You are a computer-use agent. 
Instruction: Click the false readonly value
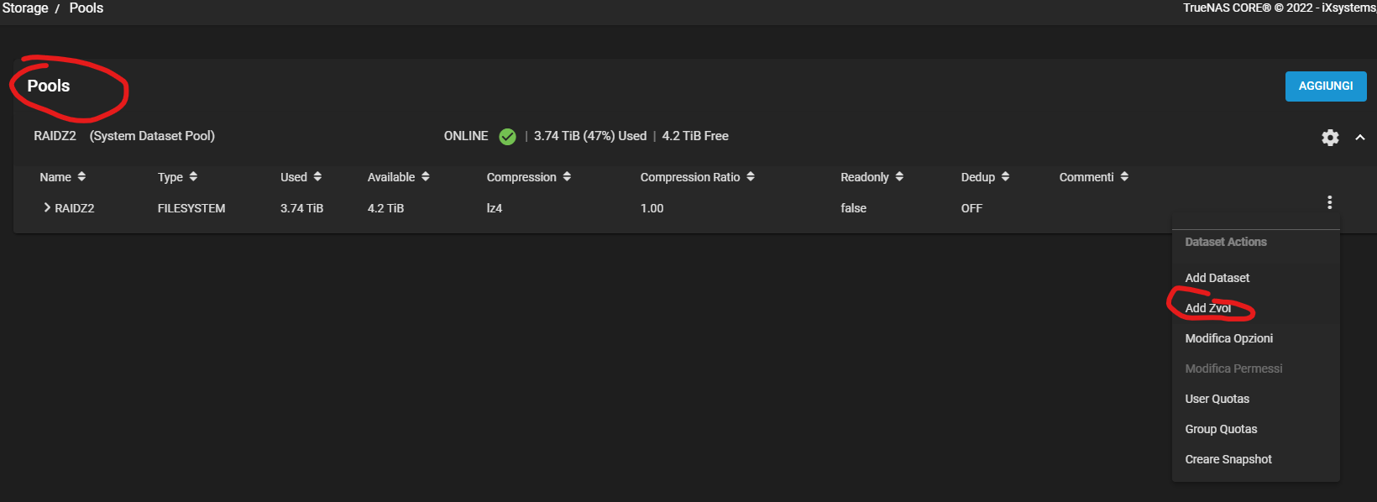(853, 208)
